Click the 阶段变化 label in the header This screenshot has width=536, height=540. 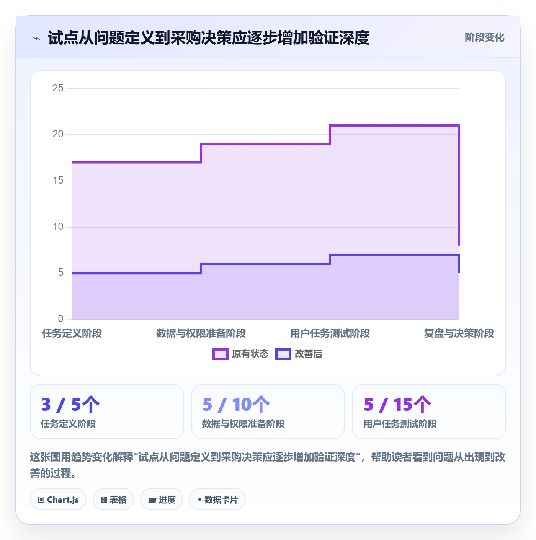point(484,37)
